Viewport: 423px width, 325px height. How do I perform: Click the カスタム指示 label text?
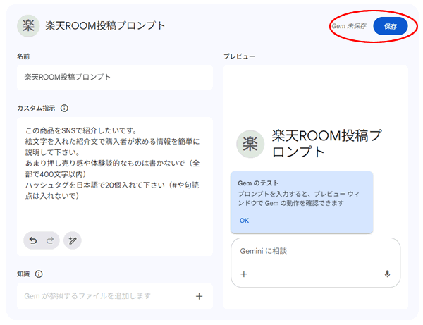pos(36,108)
